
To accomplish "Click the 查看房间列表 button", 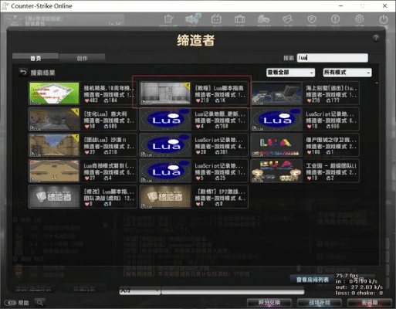I will coord(312,280).
